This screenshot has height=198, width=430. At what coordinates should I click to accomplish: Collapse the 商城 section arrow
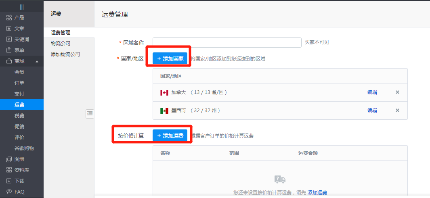[37, 62]
